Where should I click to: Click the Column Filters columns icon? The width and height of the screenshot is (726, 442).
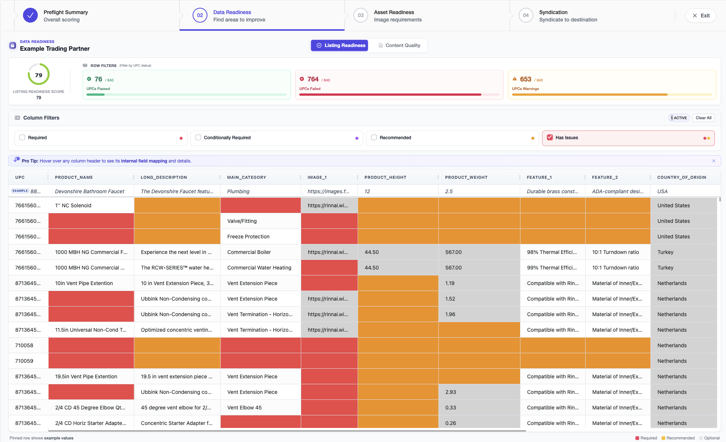(17, 118)
